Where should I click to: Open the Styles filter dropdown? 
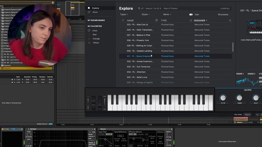click(146, 15)
